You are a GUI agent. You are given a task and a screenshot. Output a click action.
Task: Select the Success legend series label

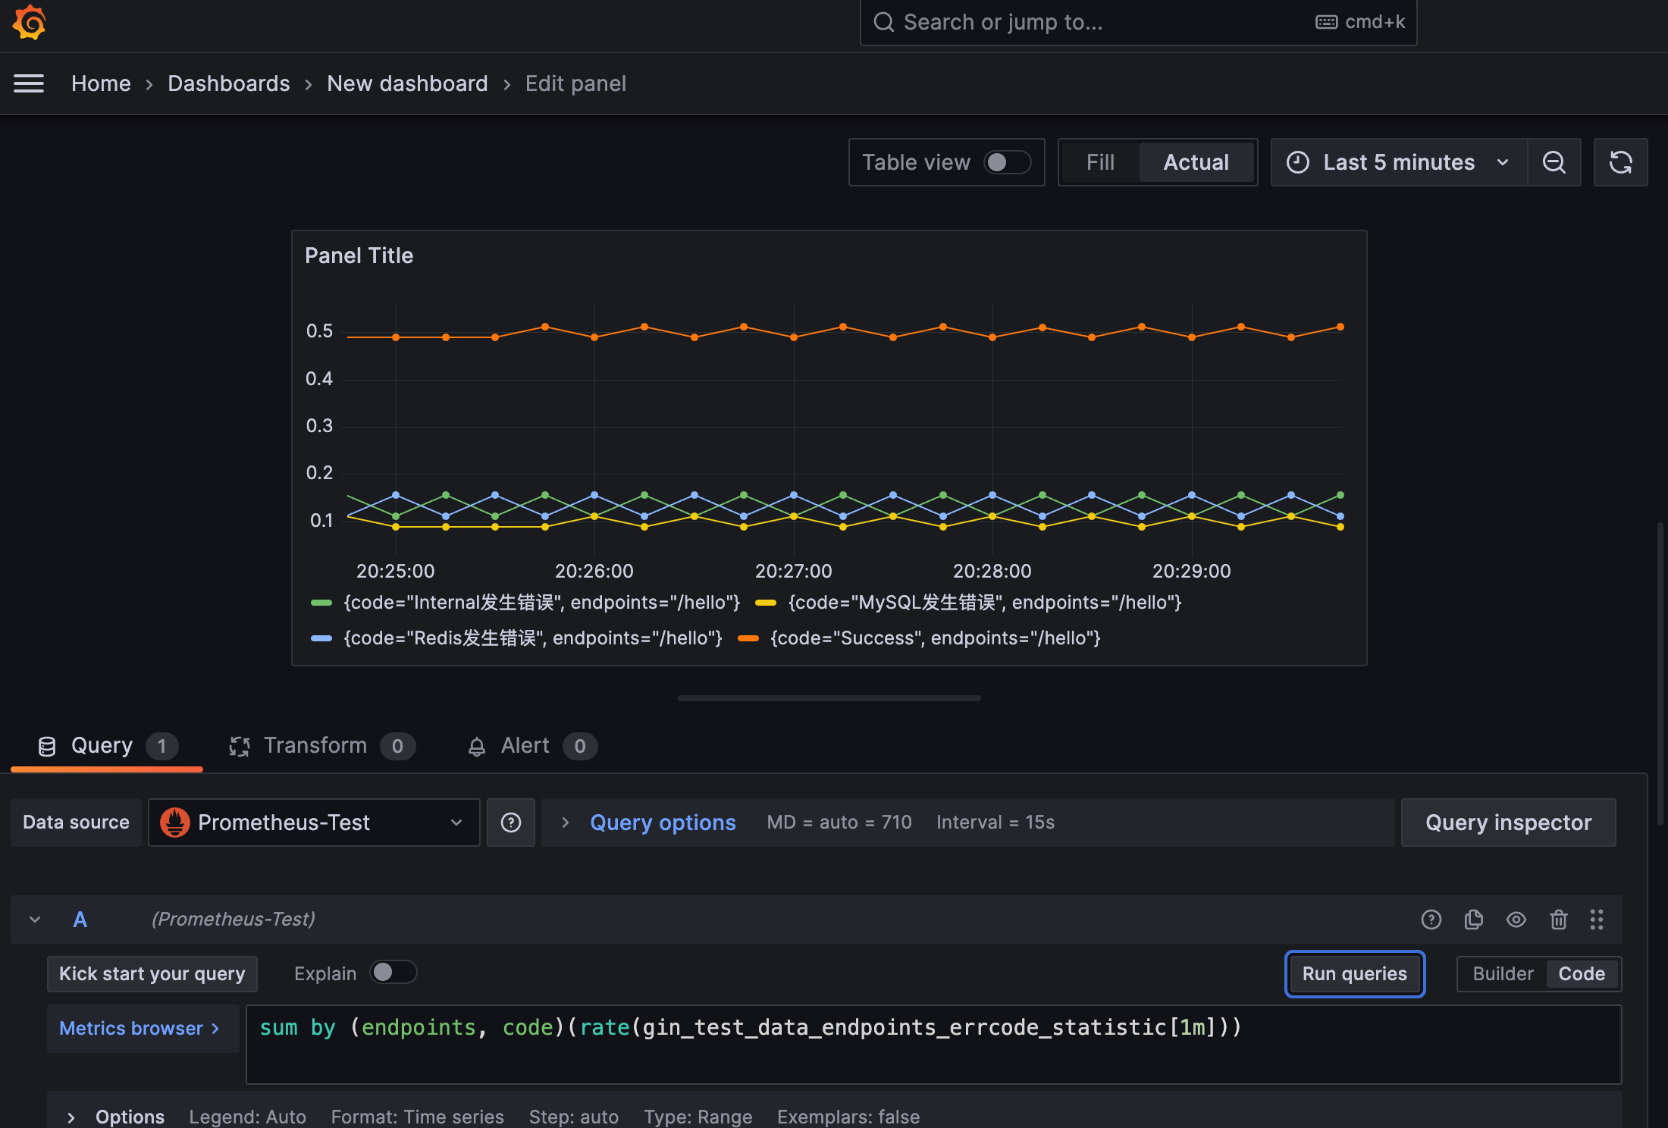(x=935, y=639)
